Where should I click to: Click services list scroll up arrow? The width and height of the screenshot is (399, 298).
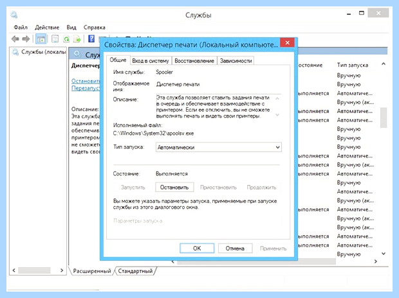tap(383, 64)
